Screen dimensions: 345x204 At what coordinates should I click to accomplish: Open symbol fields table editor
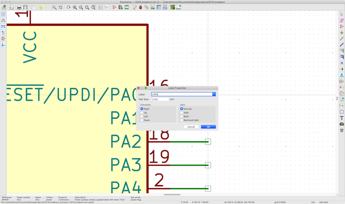coord(159,7)
